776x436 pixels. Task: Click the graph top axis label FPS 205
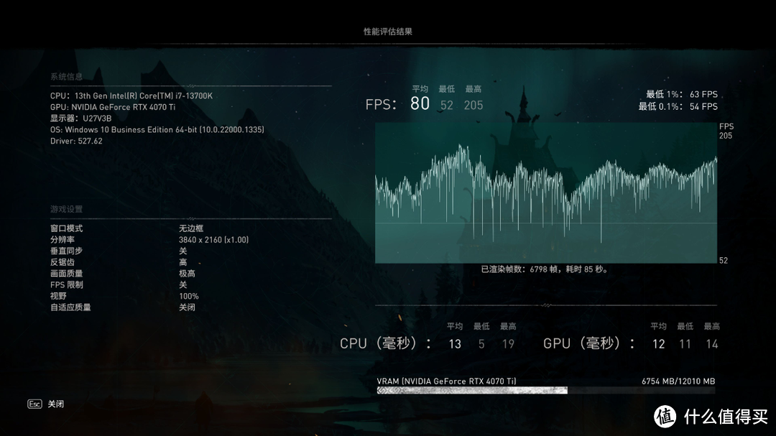726,131
